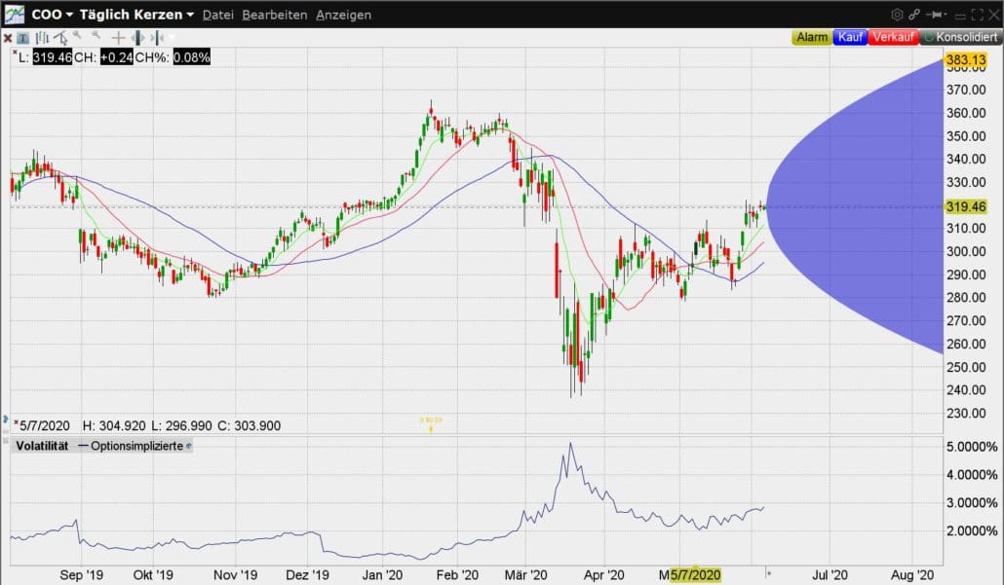Image resolution: width=1004 pixels, height=585 pixels.
Task: Click the shift chart right icon
Action: tap(158, 38)
